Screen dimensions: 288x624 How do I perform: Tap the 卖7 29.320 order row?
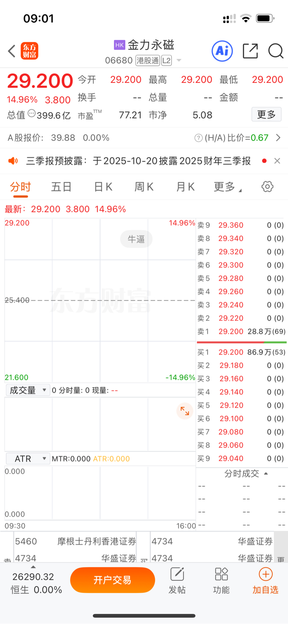point(241,252)
